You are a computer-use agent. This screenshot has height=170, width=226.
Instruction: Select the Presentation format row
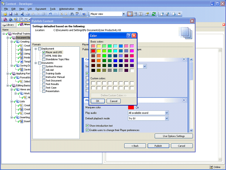point(53,91)
